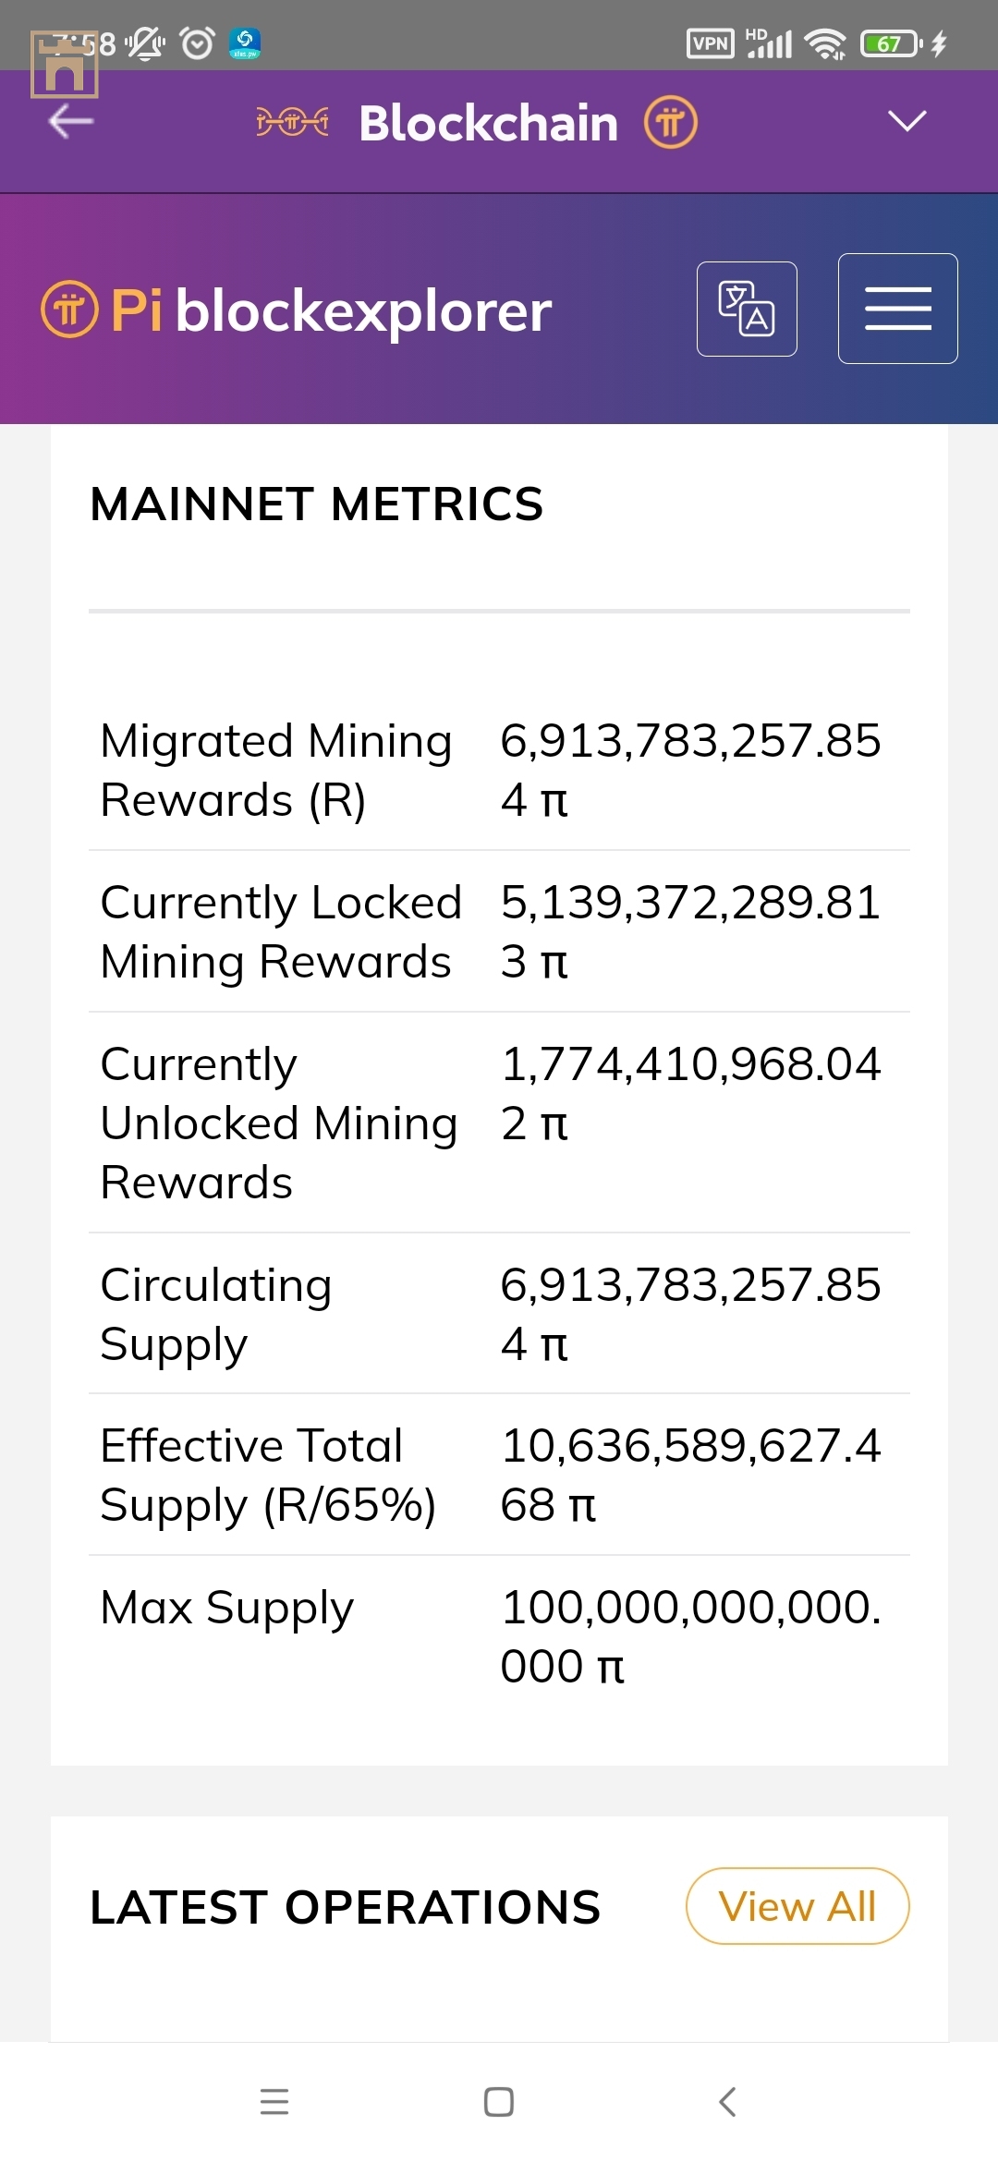Image resolution: width=998 pixels, height=2162 pixels.
Task: Tap the battery indicator in status bar
Action: pos(892,43)
